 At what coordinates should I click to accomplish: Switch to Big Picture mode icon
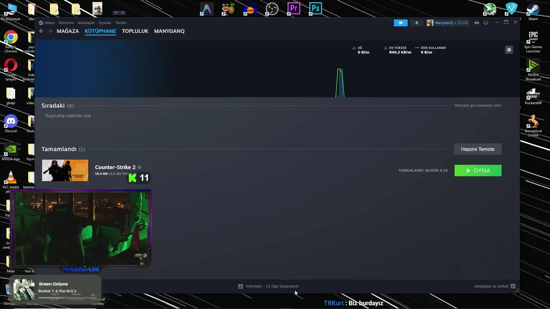(486, 23)
